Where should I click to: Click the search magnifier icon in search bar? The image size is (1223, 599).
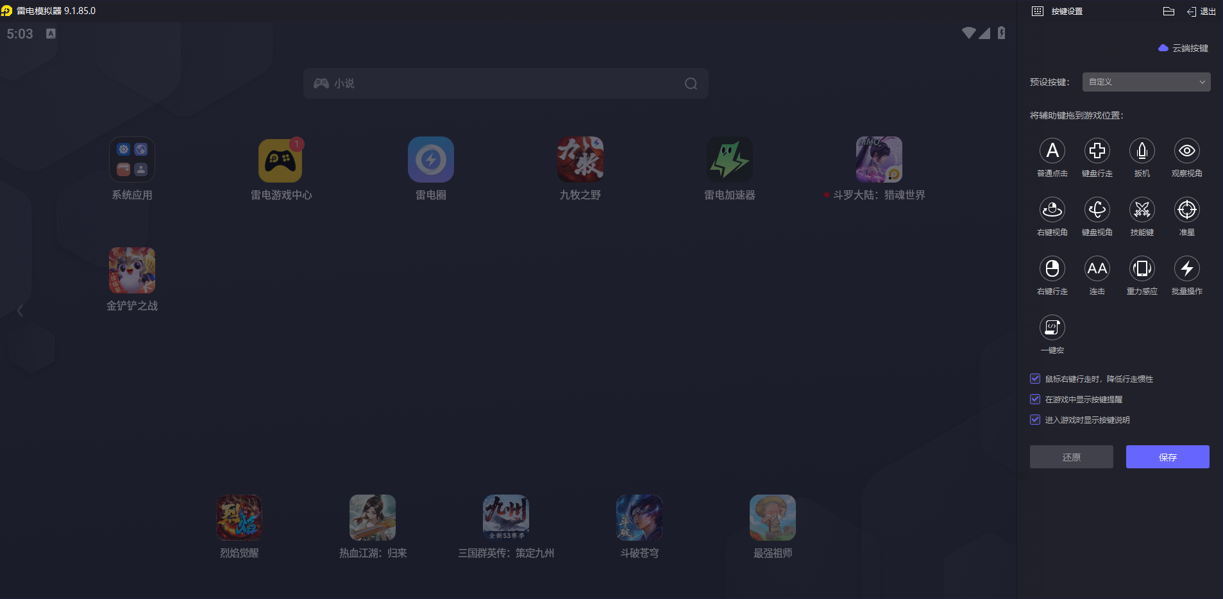[x=691, y=83]
